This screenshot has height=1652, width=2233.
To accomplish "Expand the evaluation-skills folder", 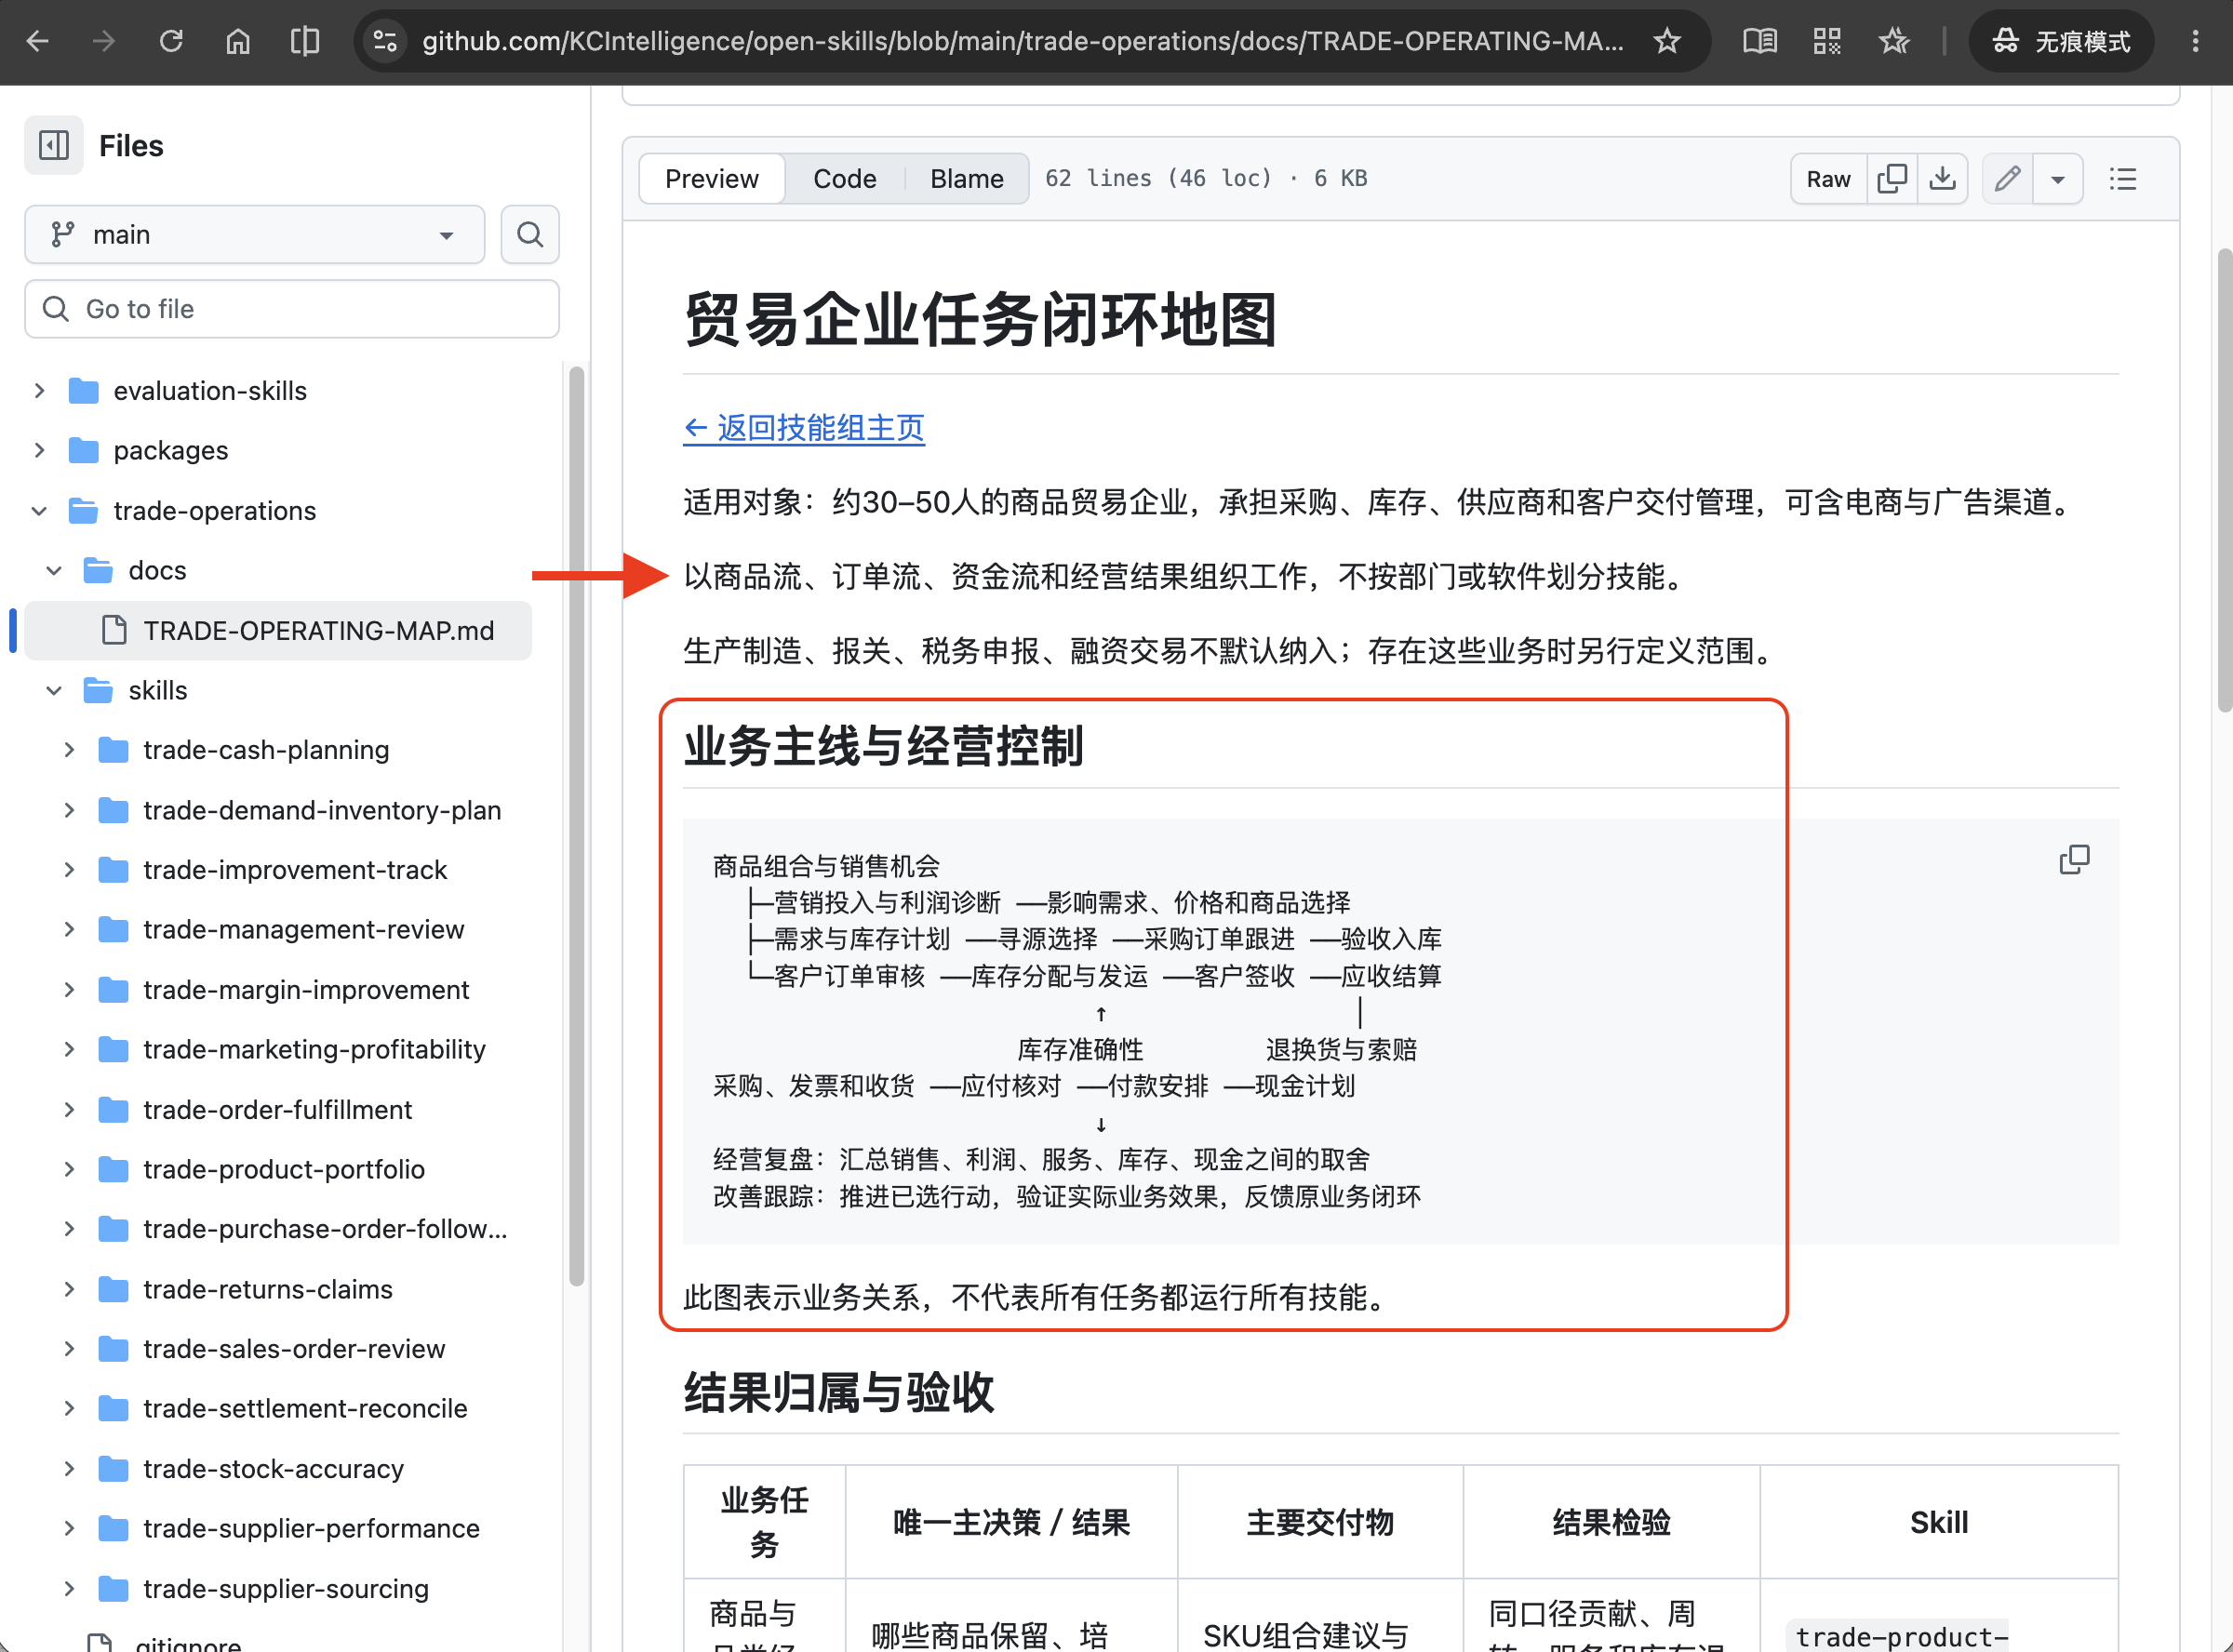I will click(40, 391).
